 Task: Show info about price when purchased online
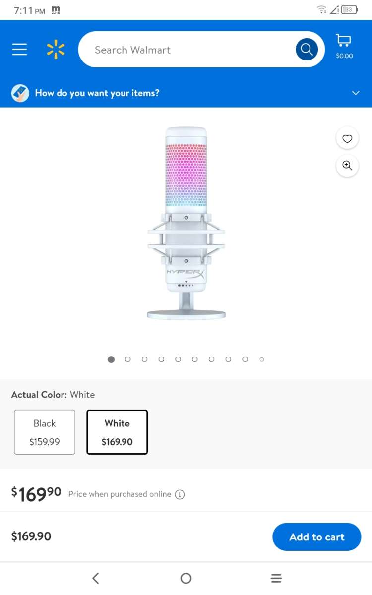click(180, 494)
